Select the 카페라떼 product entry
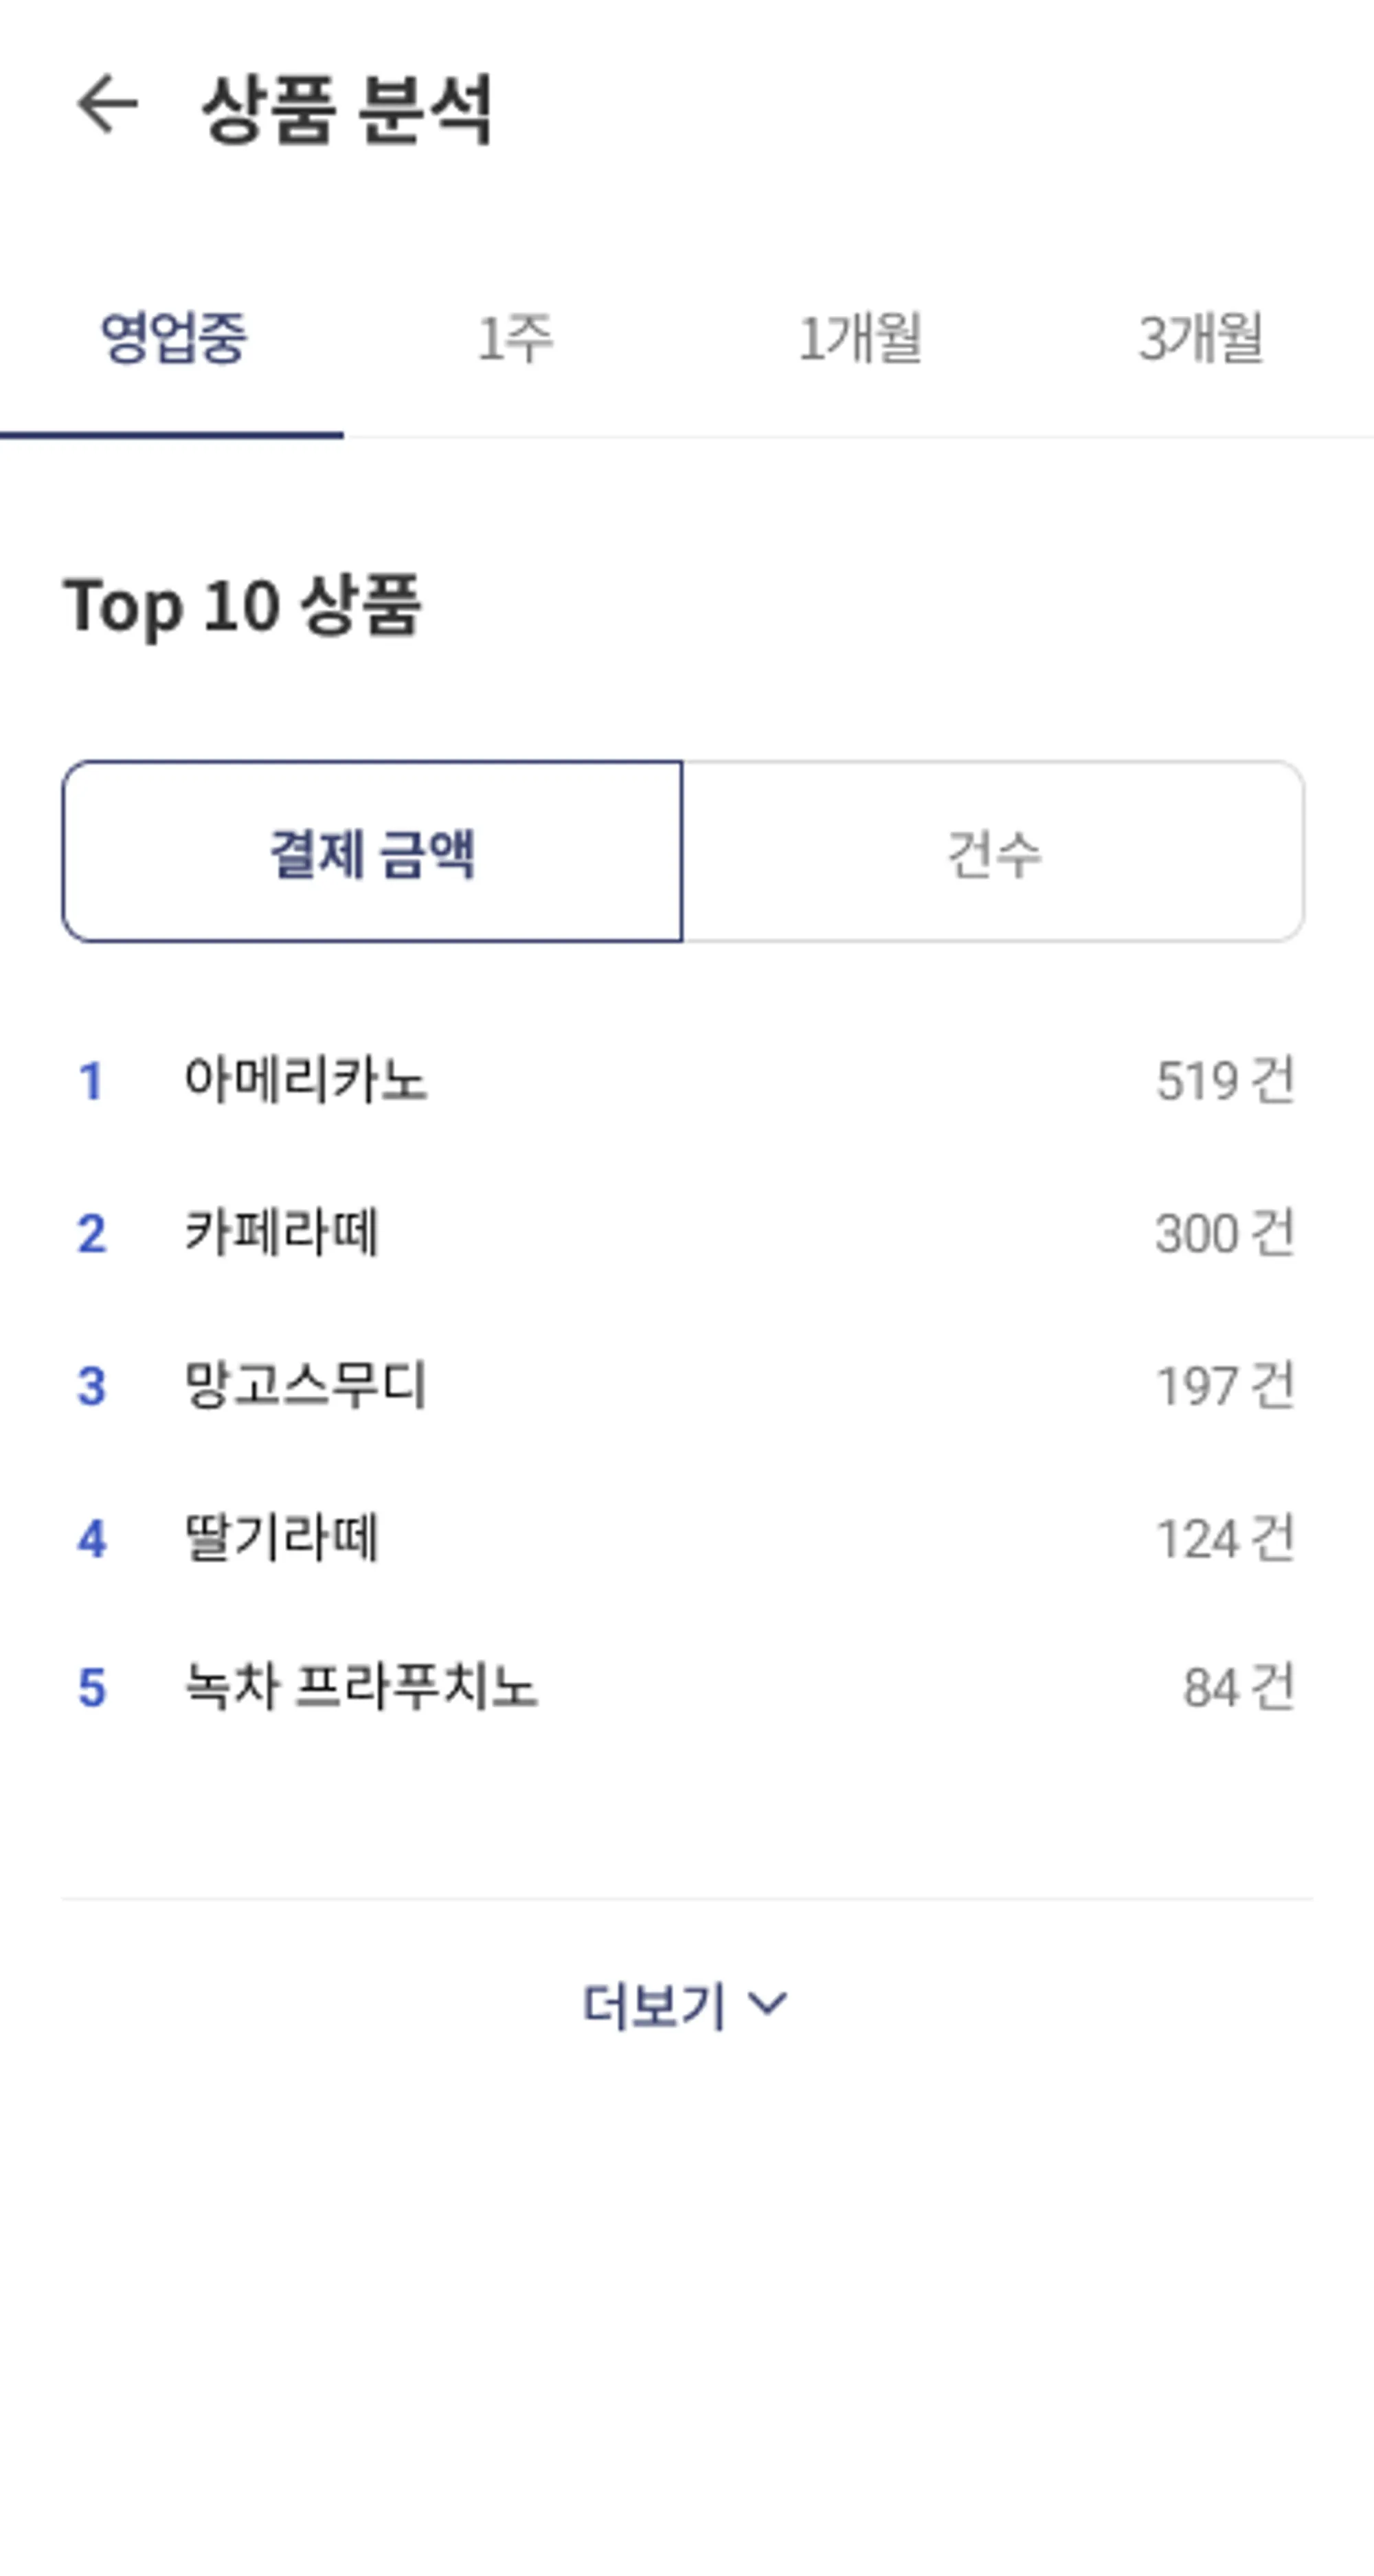1374x2576 pixels. click(x=281, y=1233)
